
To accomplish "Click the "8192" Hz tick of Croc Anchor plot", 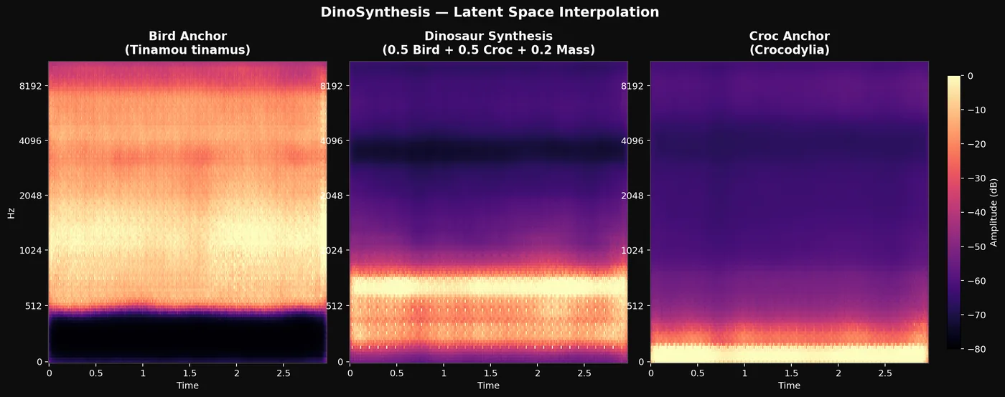I will [x=632, y=86].
